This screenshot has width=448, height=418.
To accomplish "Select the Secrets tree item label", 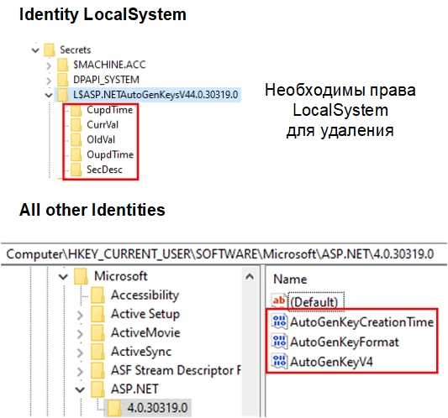I will click(75, 50).
